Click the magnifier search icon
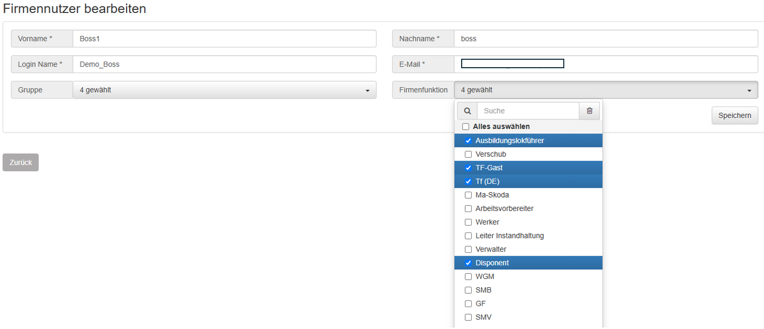 click(x=467, y=111)
